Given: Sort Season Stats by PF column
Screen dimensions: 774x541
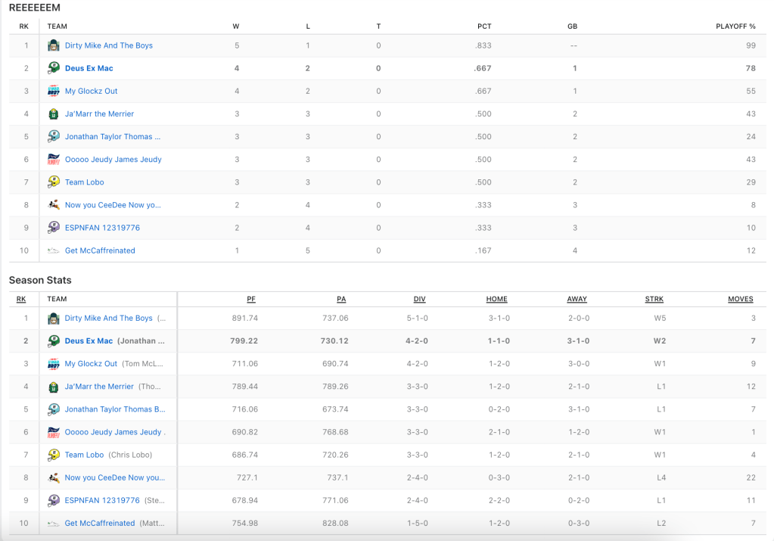Looking at the screenshot, I should (252, 299).
